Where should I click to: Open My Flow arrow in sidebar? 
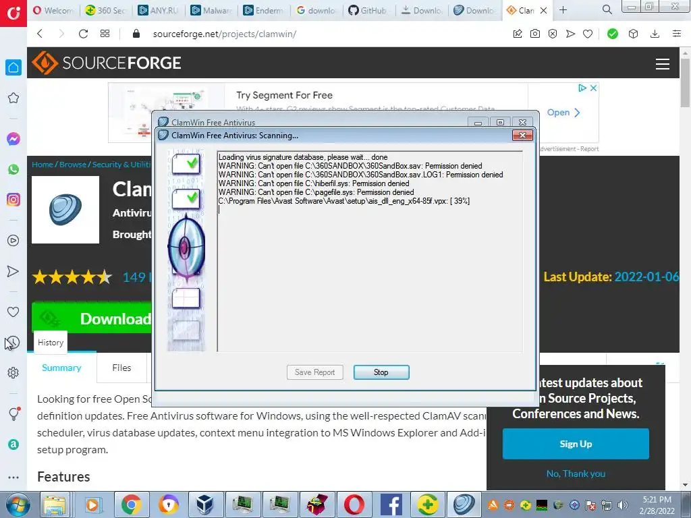[13, 271]
